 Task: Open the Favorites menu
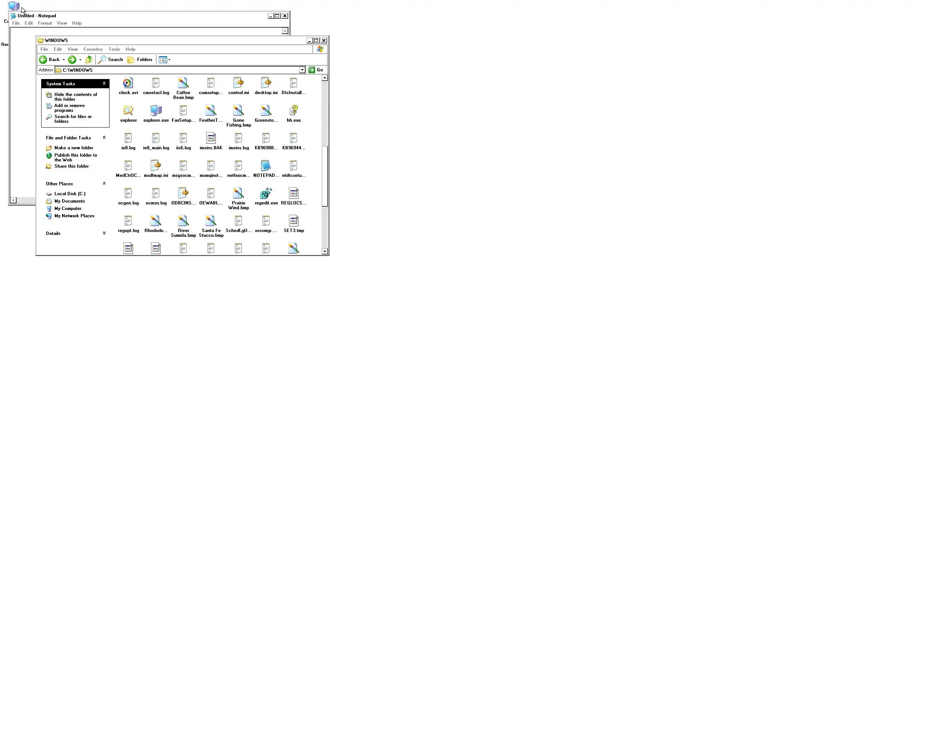coord(93,49)
